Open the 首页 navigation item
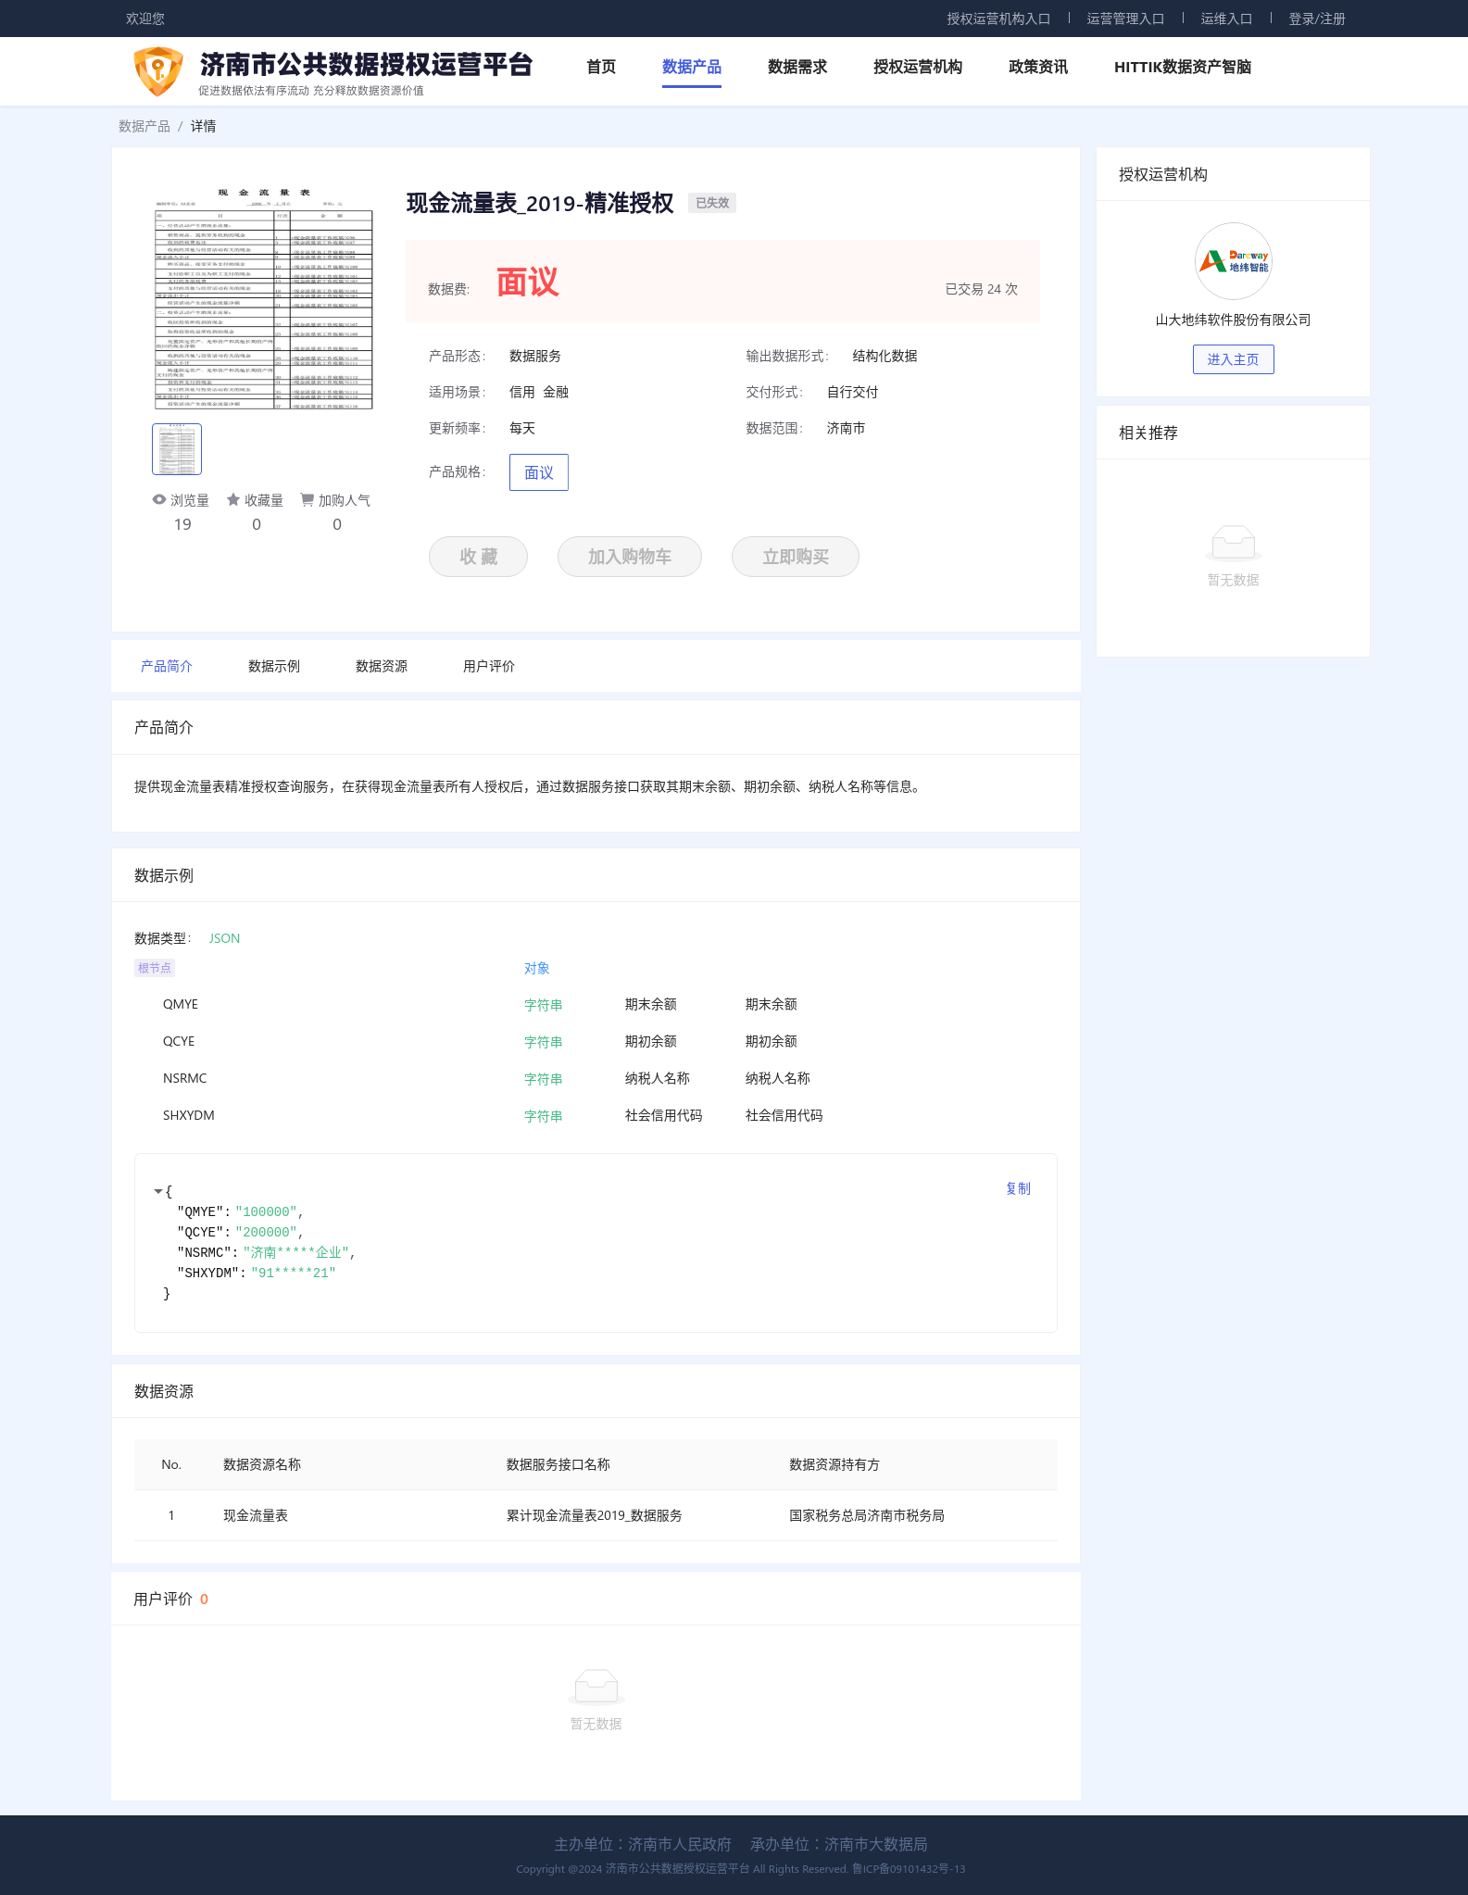Image resolution: width=1468 pixels, height=1895 pixels. 601,67
